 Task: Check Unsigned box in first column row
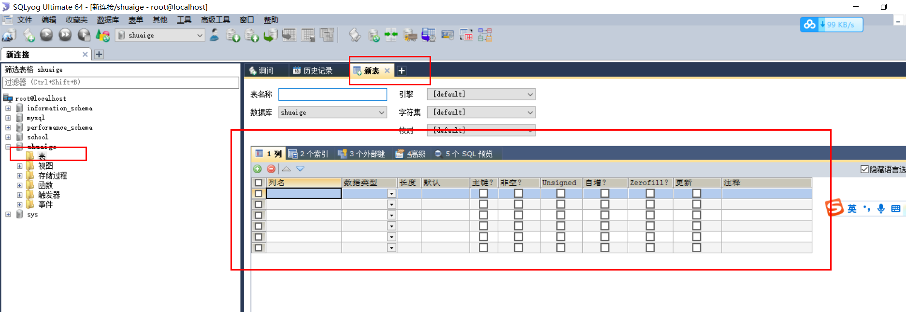point(561,193)
